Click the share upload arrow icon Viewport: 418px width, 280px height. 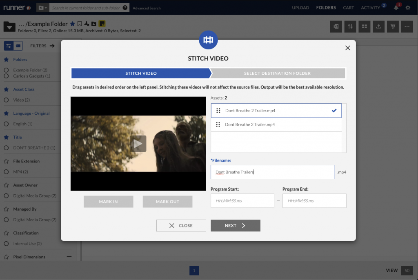pyautogui.click(x=378, y=27)
